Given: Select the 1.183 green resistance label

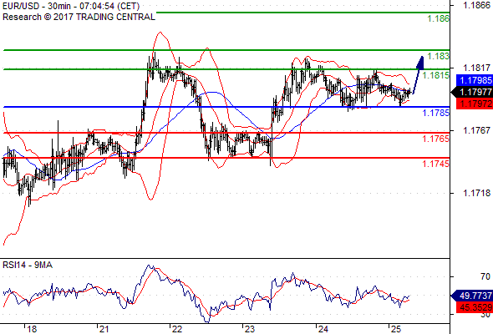Looking at the screenshot, I should pyautogui.click(x=439, y=56).
